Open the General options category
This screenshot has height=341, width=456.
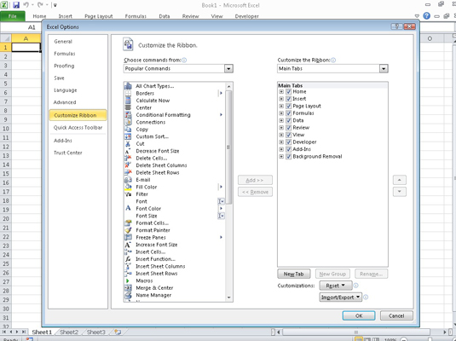[63, 41]
